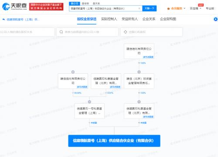This screenshot has width=218, height=157.
Task: Click the blue 信建领航壹号（上海）供应链合伙企业 root node
Action: pyautogui.click(x=114, y=141)
